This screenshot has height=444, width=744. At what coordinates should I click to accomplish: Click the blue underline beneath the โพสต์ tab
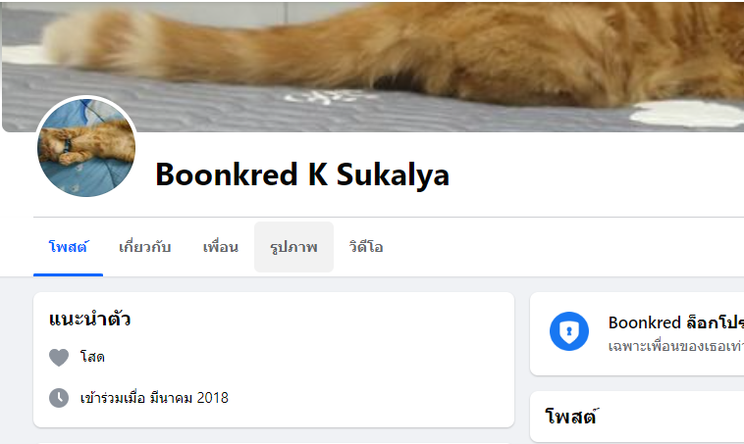click(69, 274)
